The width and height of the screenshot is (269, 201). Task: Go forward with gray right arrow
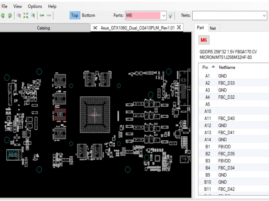tap(49, 15)
